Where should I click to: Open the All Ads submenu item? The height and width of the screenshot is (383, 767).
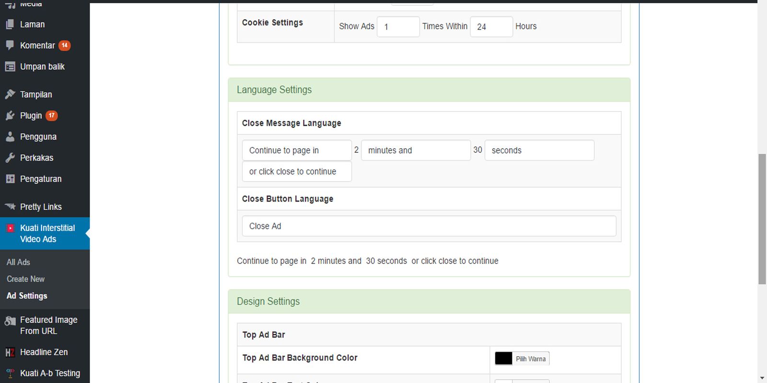pyautogui.click(x=18, y=262)
